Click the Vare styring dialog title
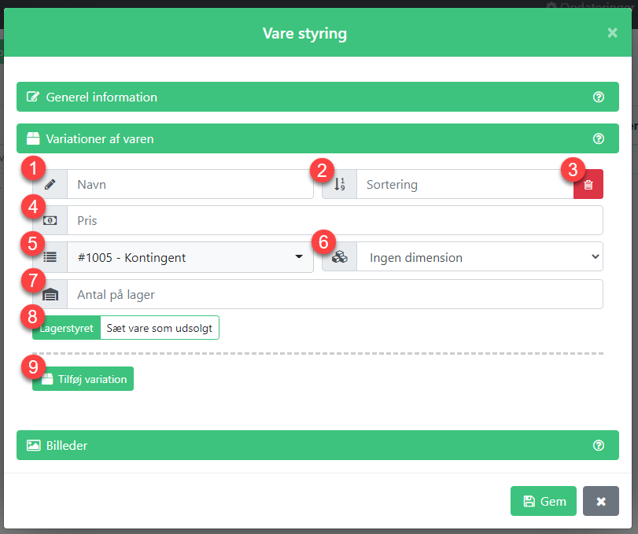The image size is (638, 534). click(x=304, y=33)
